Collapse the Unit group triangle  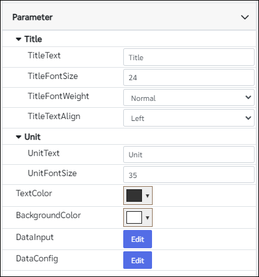coord(19,137)
